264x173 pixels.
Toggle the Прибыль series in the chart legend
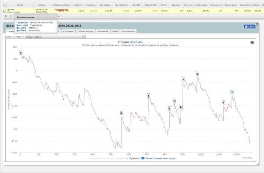tap(133, 158)
